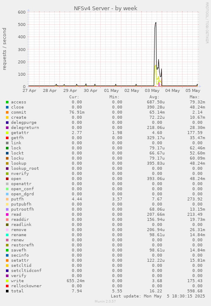Click the close legend color swatch
The height and width of the screenshot is (306, 211).
coord(7,107)
